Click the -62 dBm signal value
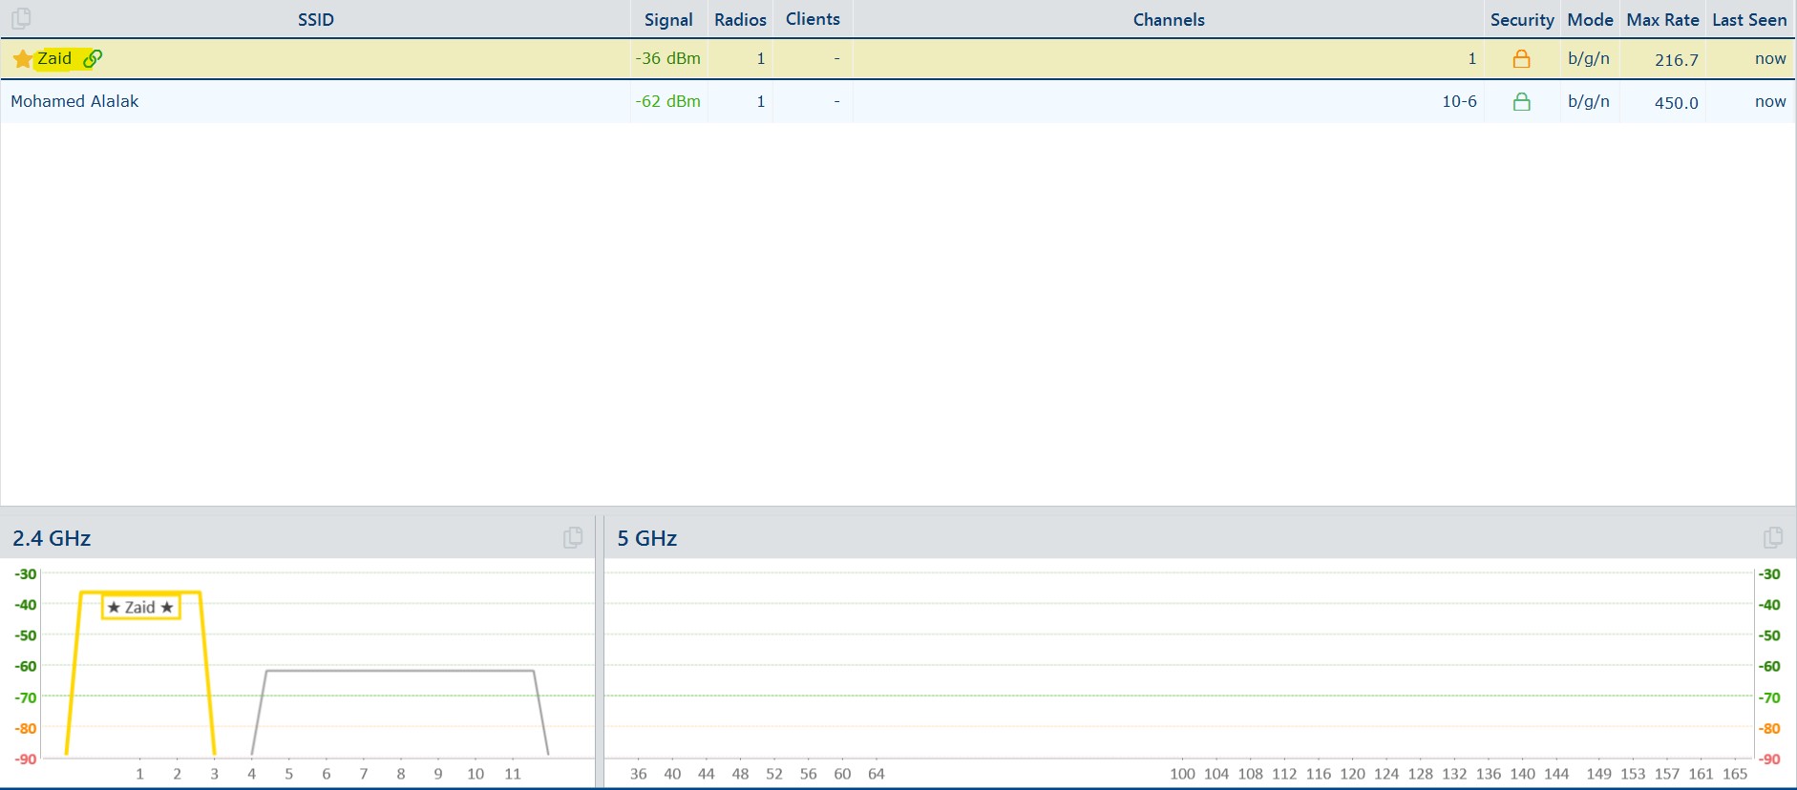 tap(667, 101)
